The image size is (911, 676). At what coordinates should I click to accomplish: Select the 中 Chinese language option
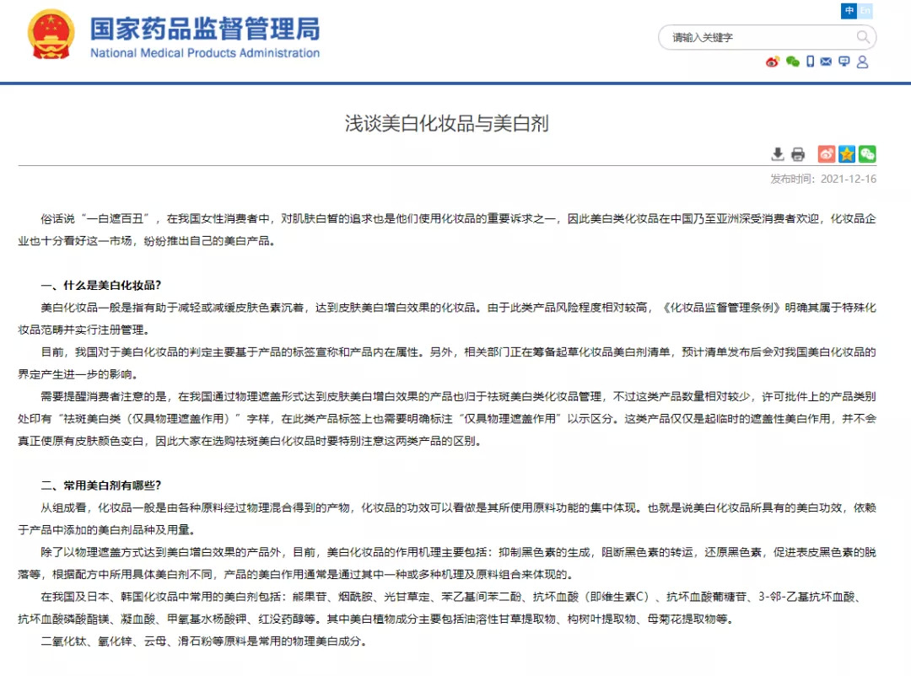[x=849, y=10]
